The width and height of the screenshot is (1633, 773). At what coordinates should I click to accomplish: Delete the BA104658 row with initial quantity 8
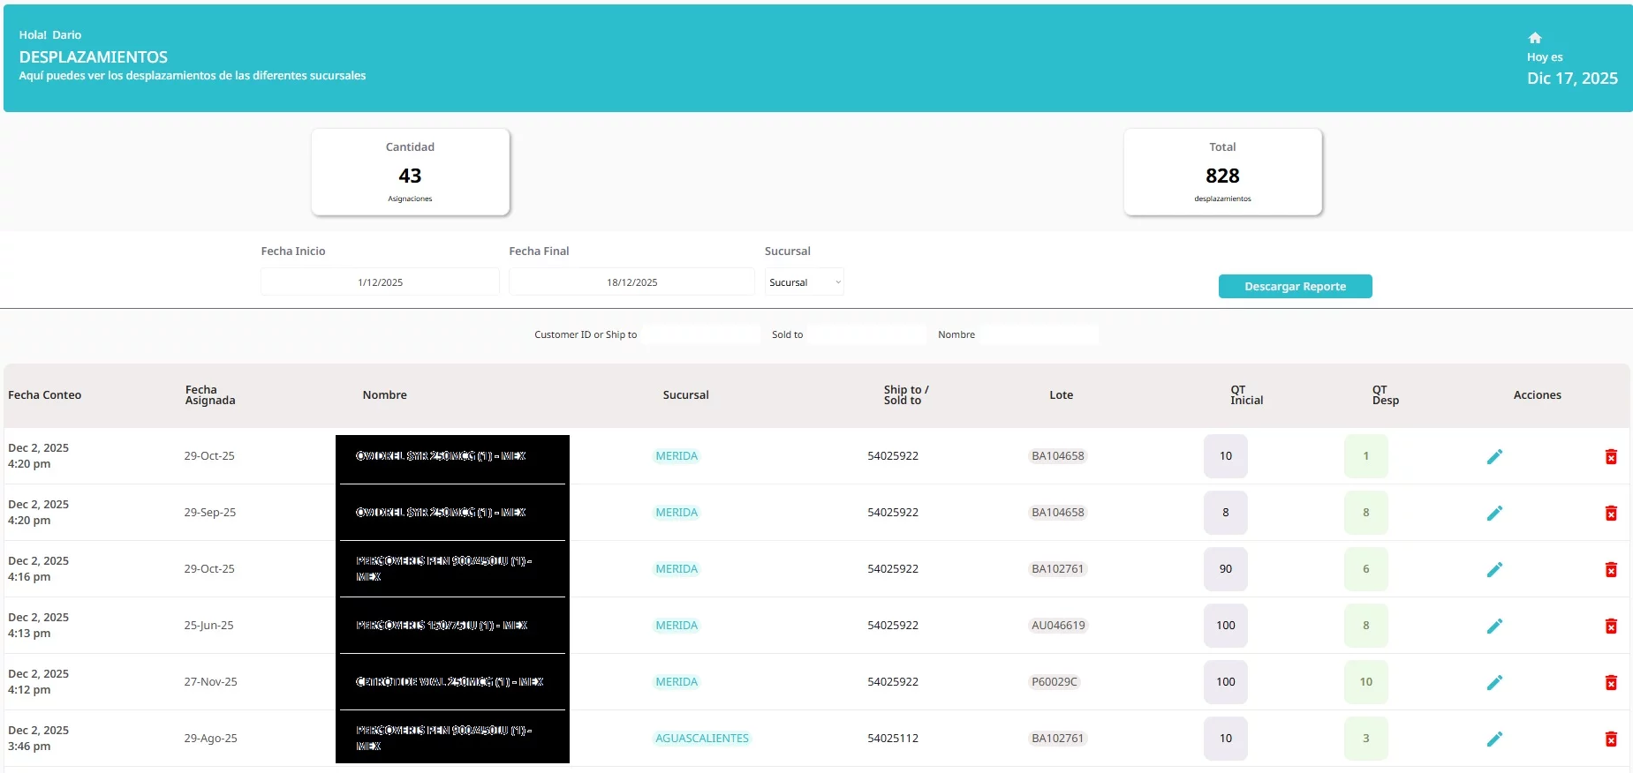point(1611,513)
